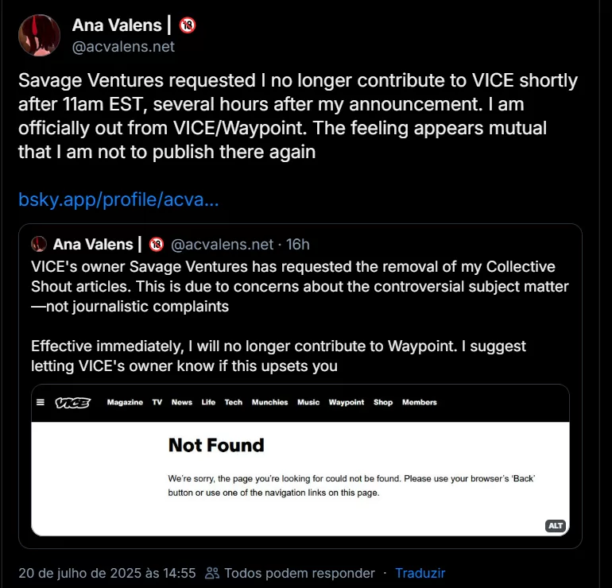This screenshot has width=612, height=588.
Task: Open the bsky.app/profile/acva... link
Action: [x=118, y=199]
